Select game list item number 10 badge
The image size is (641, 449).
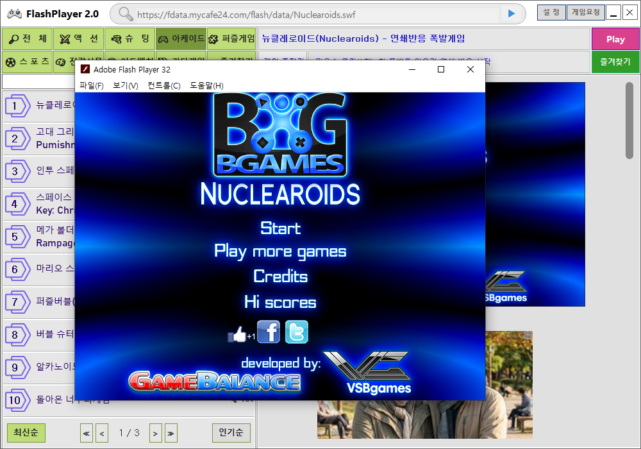point(17,400)
